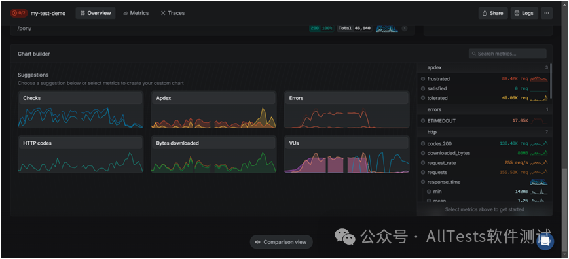Toggle the codes.200 metric checkbox
This screenshot has width=569, height=259.
click(423, 143)
